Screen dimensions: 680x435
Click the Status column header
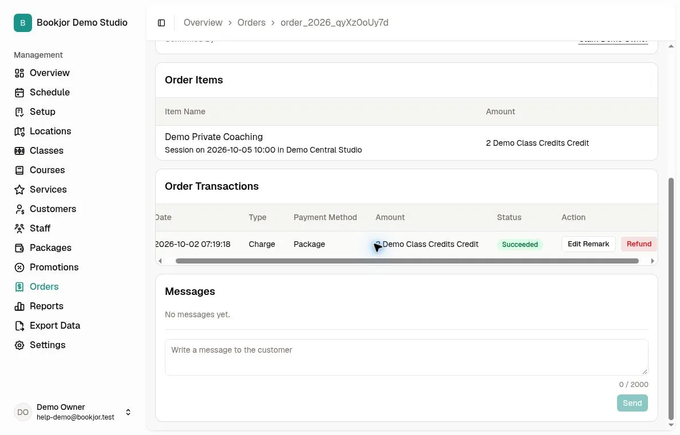pyautogui.click(x=509, y=217)
